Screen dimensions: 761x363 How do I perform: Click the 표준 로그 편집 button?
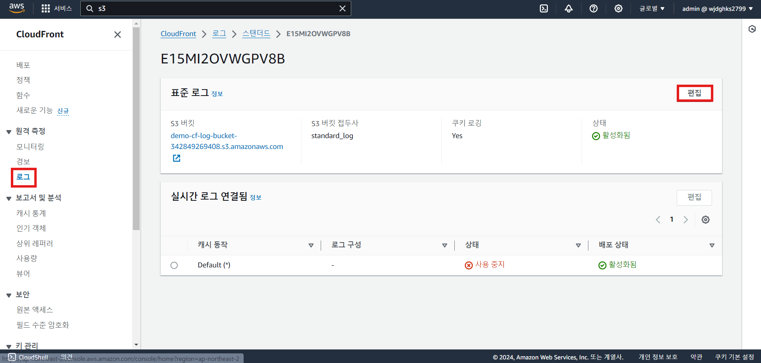click(694, 93)
